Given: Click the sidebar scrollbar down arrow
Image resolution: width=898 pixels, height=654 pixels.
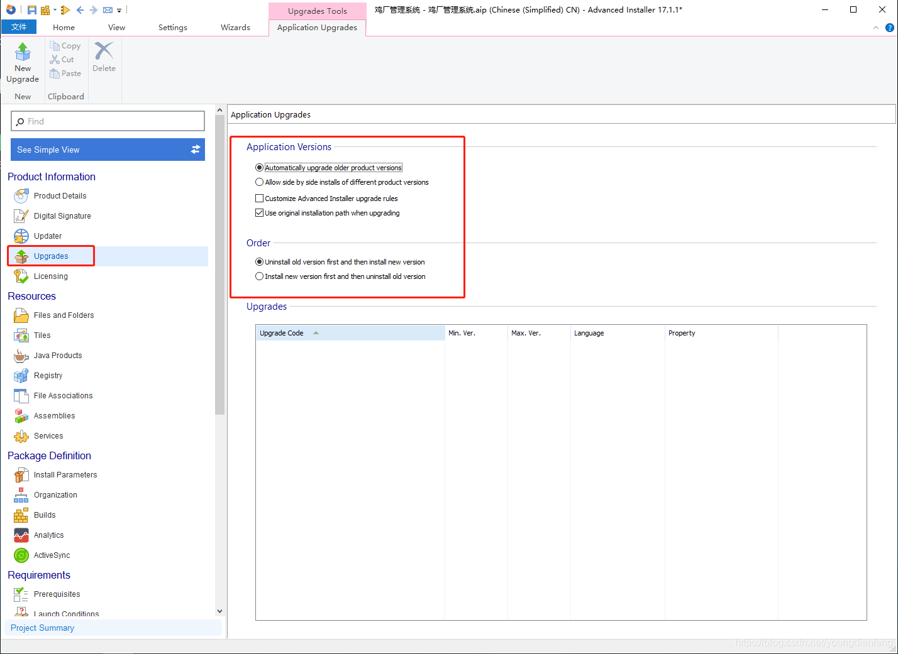Looking at the screenshot, I should [x=219, y=611].
